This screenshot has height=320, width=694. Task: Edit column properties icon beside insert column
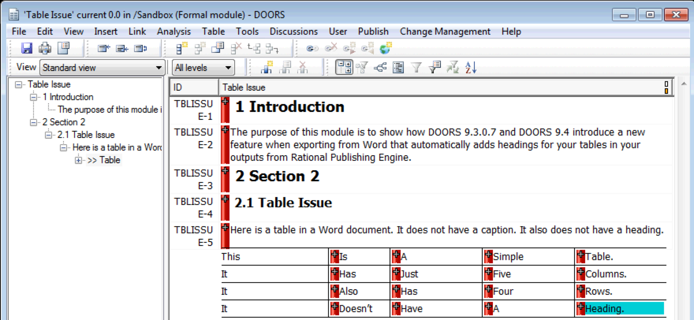tap(285, 67)
